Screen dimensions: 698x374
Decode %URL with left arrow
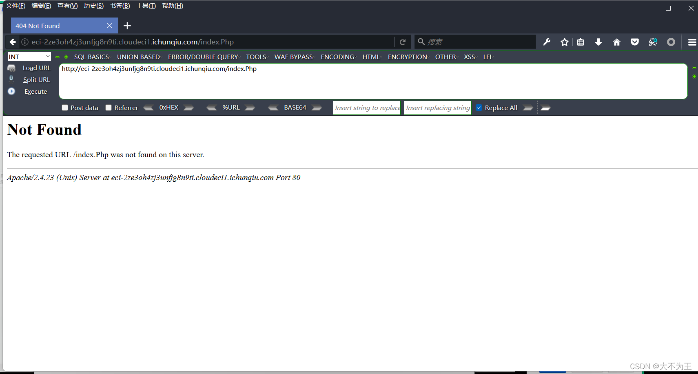(x=211, y=108)
